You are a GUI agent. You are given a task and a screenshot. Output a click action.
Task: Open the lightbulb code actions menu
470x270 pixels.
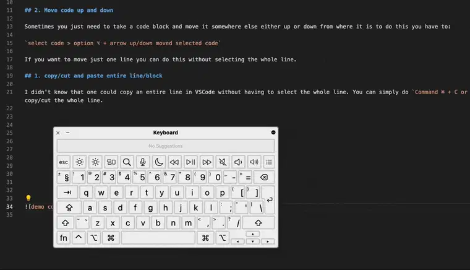tap(28, 198)
